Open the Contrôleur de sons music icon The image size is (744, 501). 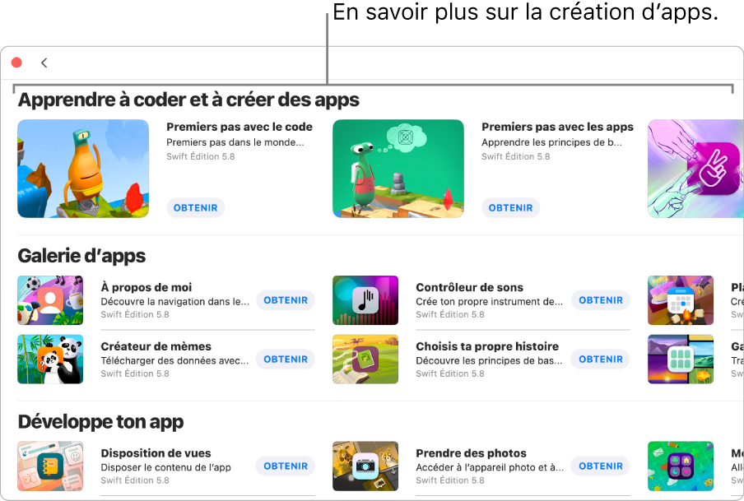coord(365,300)
